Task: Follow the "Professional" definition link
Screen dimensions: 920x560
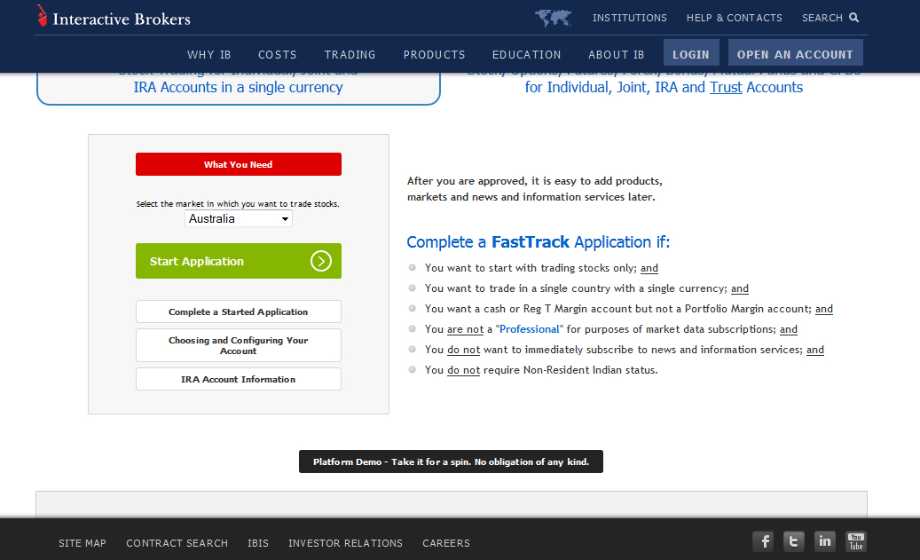Action: point(530,329)
